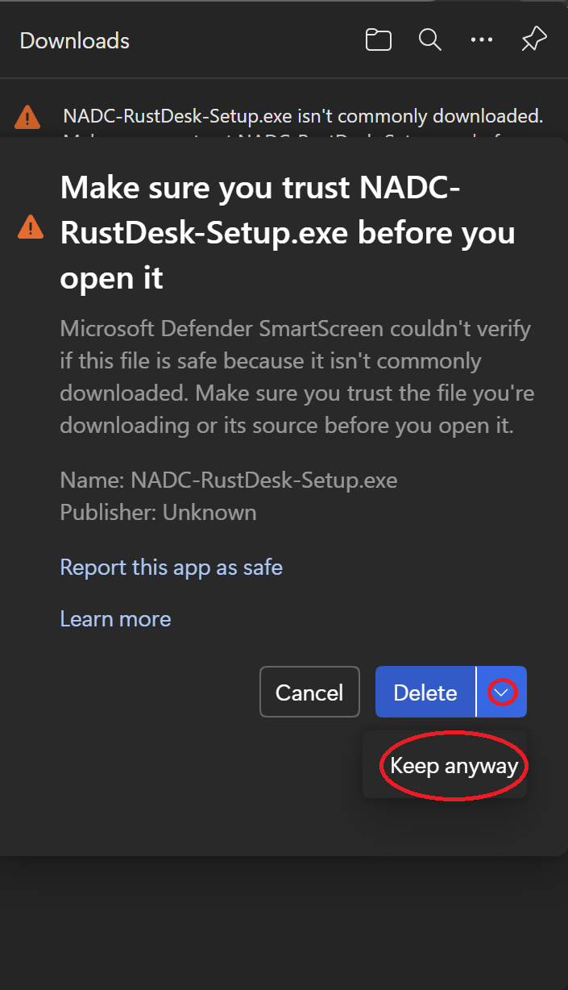This screenshot has height=990, width=568.
Task: Select the Downloads title heading
Action: [74, 40]
